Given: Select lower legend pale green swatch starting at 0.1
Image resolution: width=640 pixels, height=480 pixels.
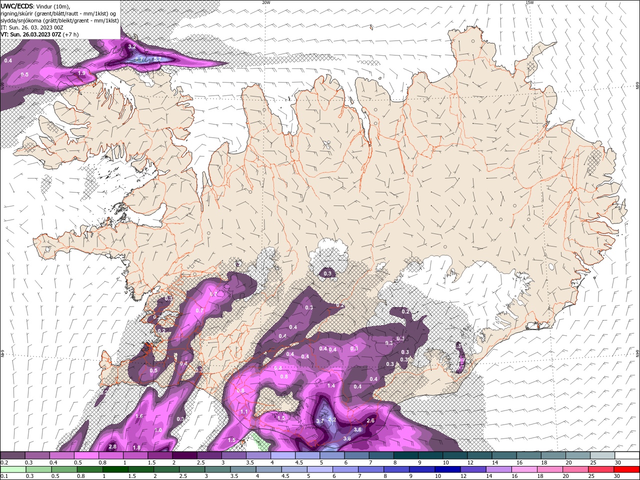Looking at the screenshot, I should [x=13, y=469].
